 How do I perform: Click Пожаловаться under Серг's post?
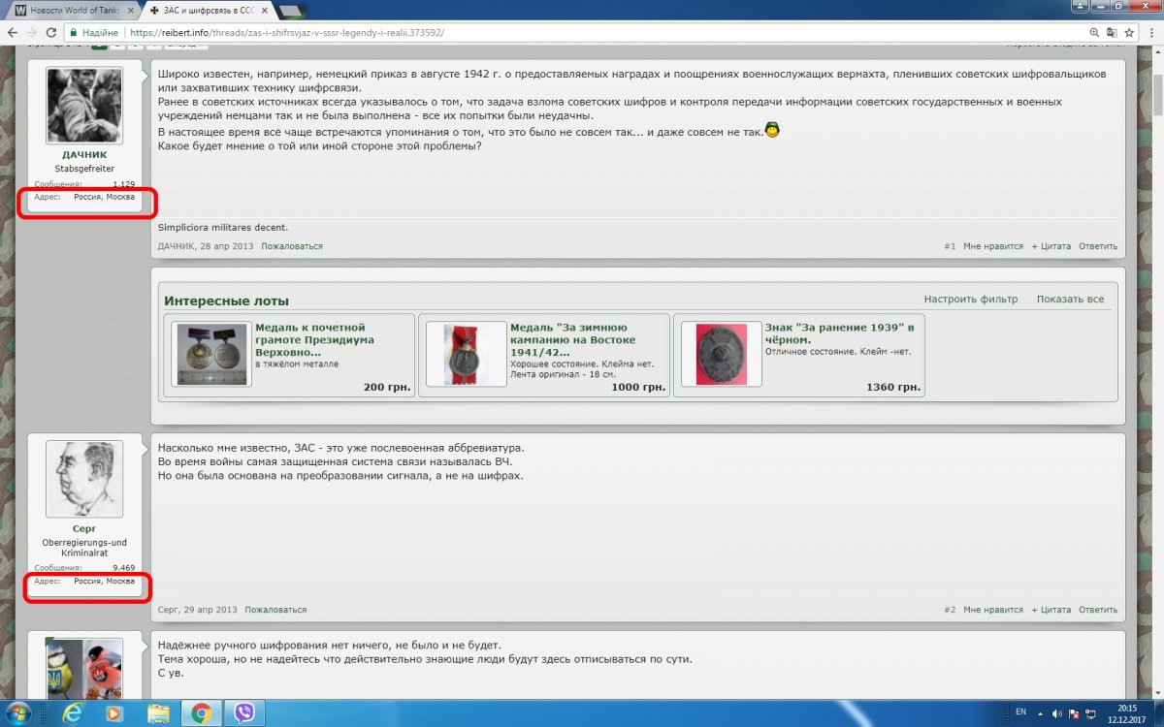[275, 610]
